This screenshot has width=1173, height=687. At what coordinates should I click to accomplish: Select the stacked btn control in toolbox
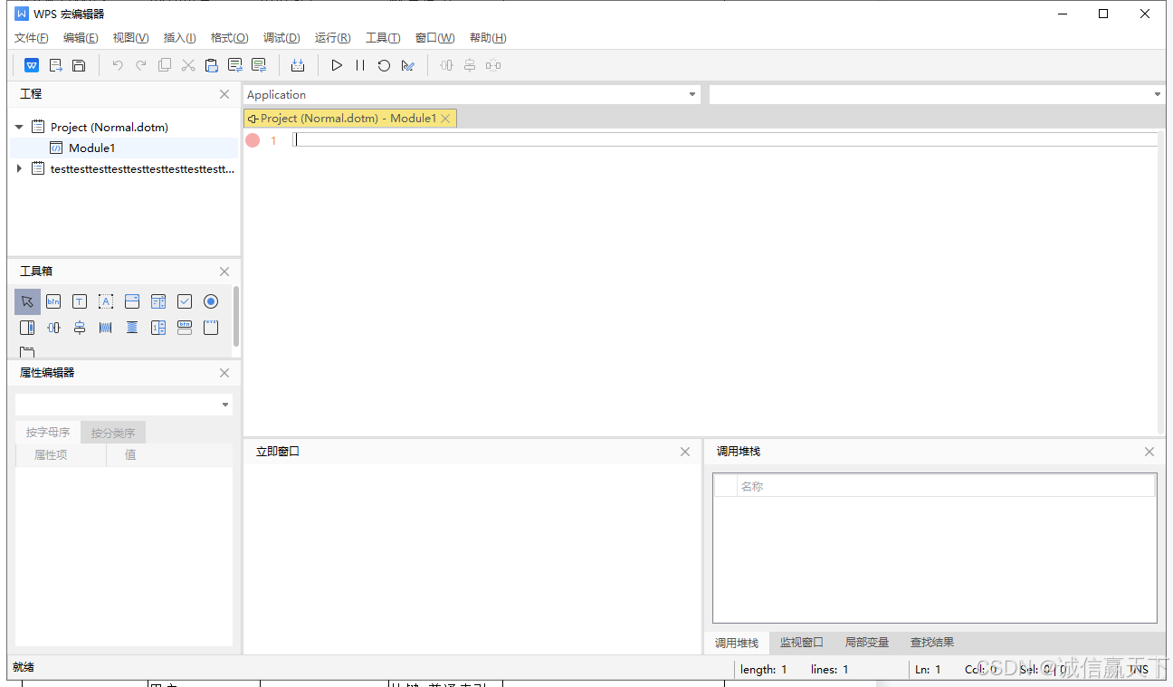click(x=185, y=328)
